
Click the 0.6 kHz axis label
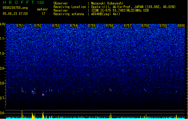coord(2,113)
